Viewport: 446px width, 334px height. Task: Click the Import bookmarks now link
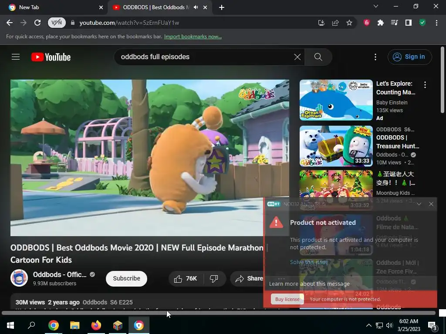pyautogui.click(x=193, y=37)
